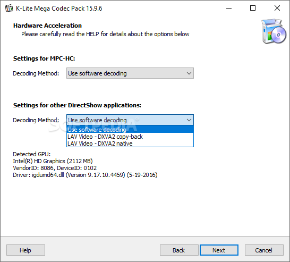Cancel the installation
This screenshot has width=290, height=262.
[x=264, y=250]
